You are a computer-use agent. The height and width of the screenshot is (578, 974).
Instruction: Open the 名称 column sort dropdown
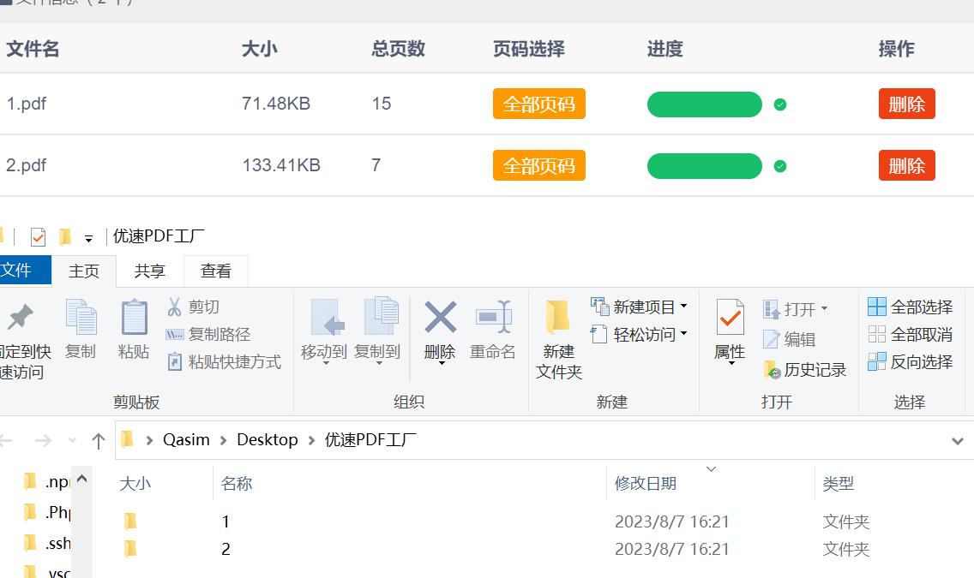coord(712,469)
